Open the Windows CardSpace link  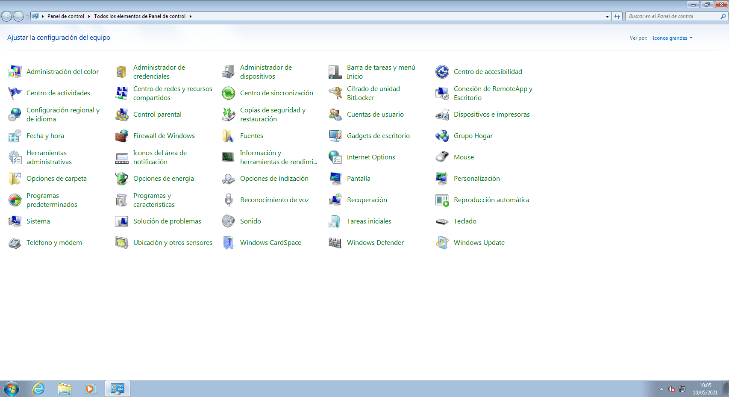tap(270, 243)
